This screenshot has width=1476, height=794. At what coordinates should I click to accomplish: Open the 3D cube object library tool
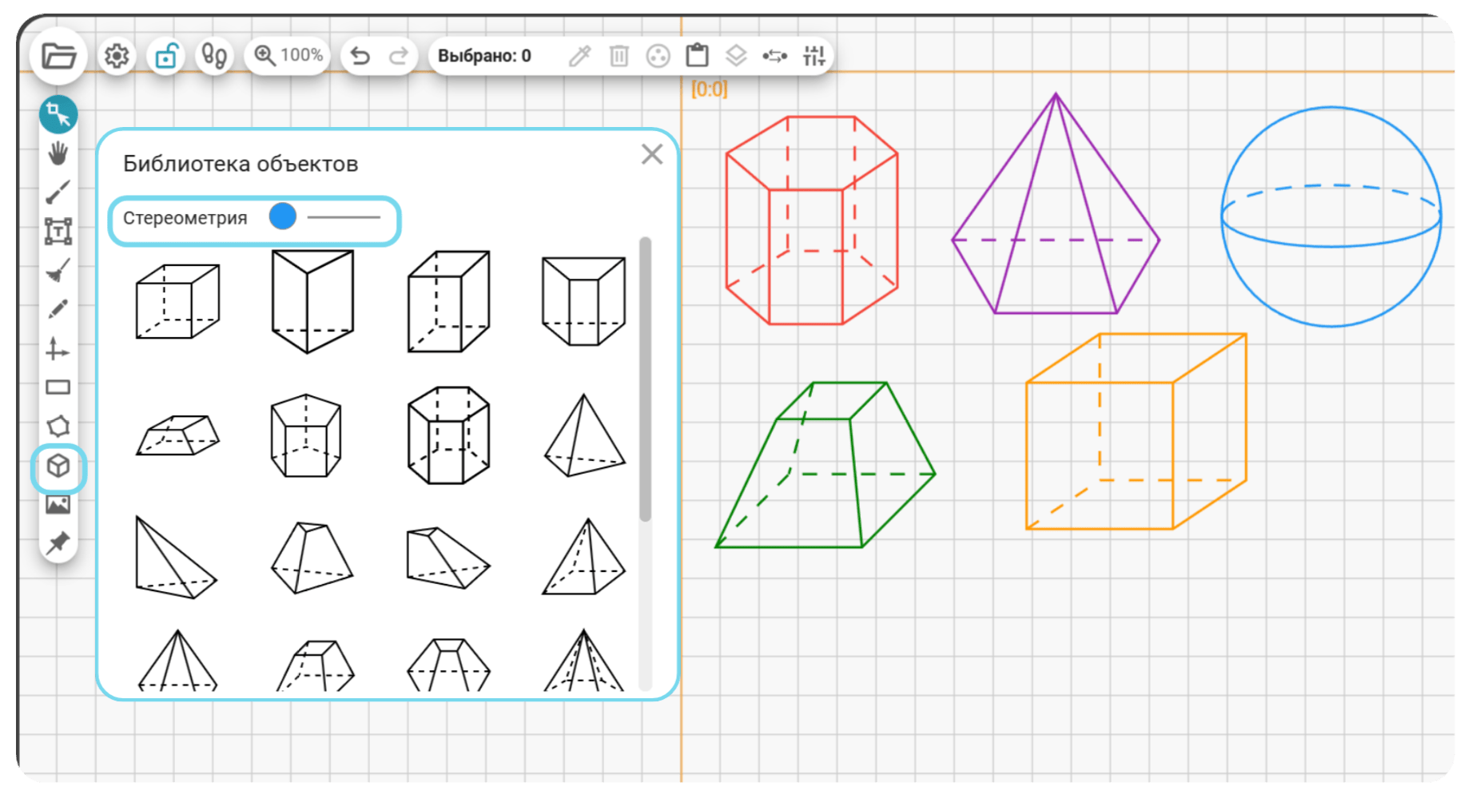[x=58, y=466]
